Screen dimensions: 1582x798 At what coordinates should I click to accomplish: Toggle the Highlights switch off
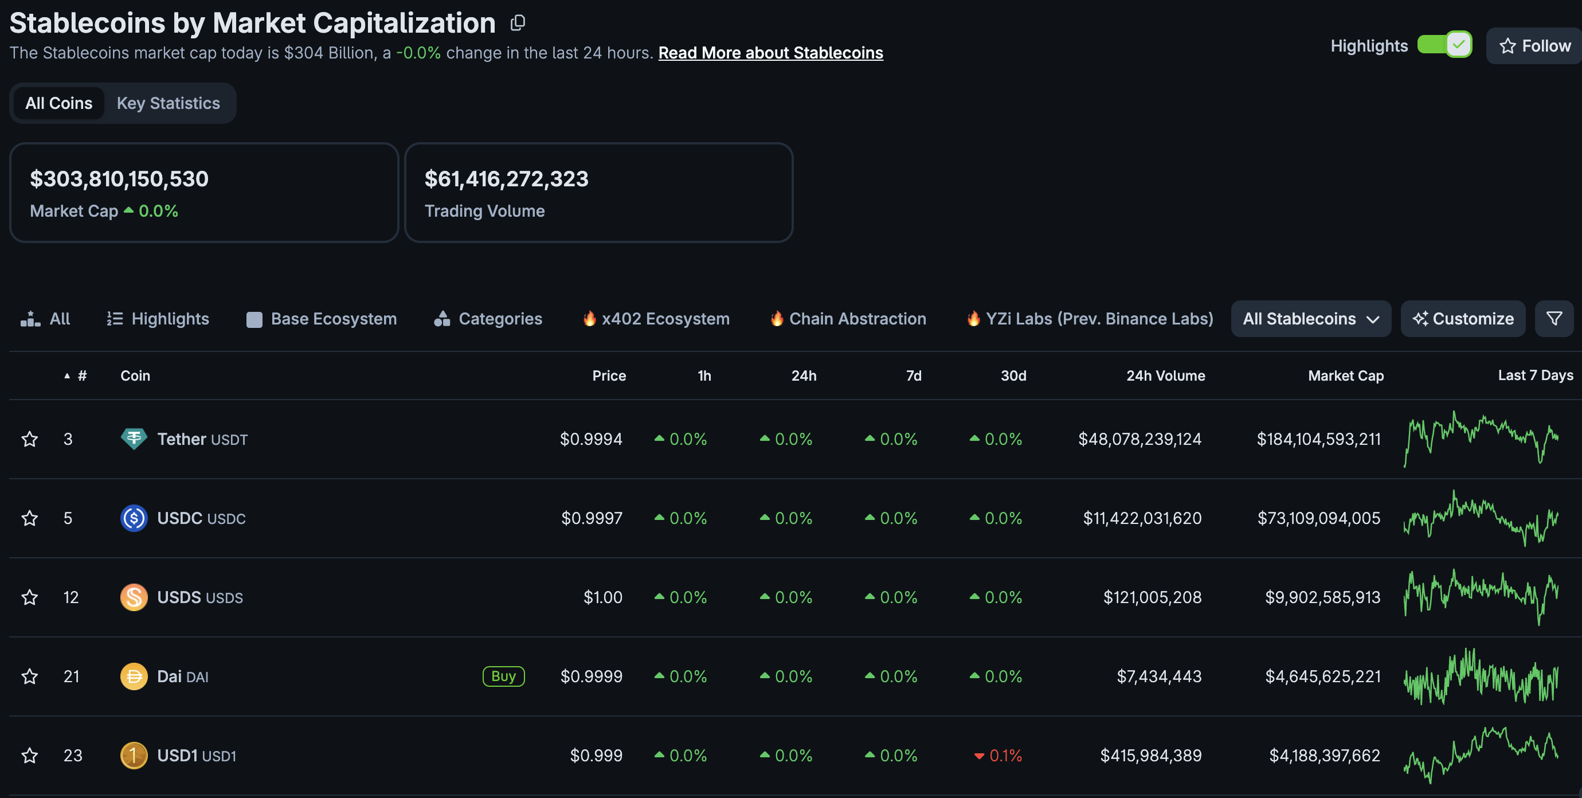(1444, 44)
